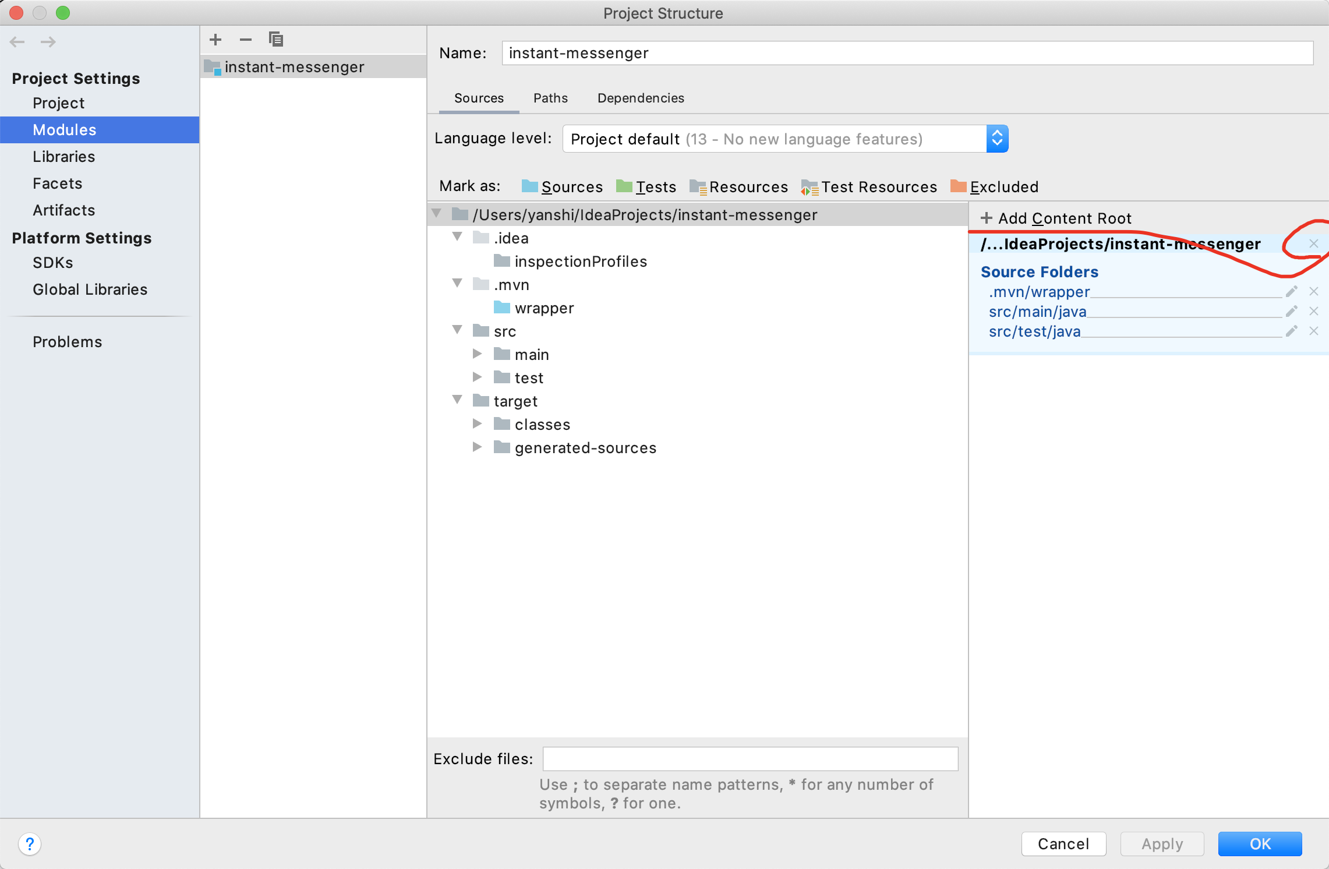Expand the main folder in tree
1329x869 pixels.
(477, 354)
